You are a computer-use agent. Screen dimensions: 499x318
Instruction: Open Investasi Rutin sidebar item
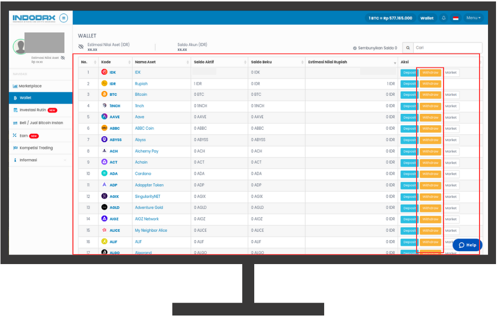tap(41, 110)
